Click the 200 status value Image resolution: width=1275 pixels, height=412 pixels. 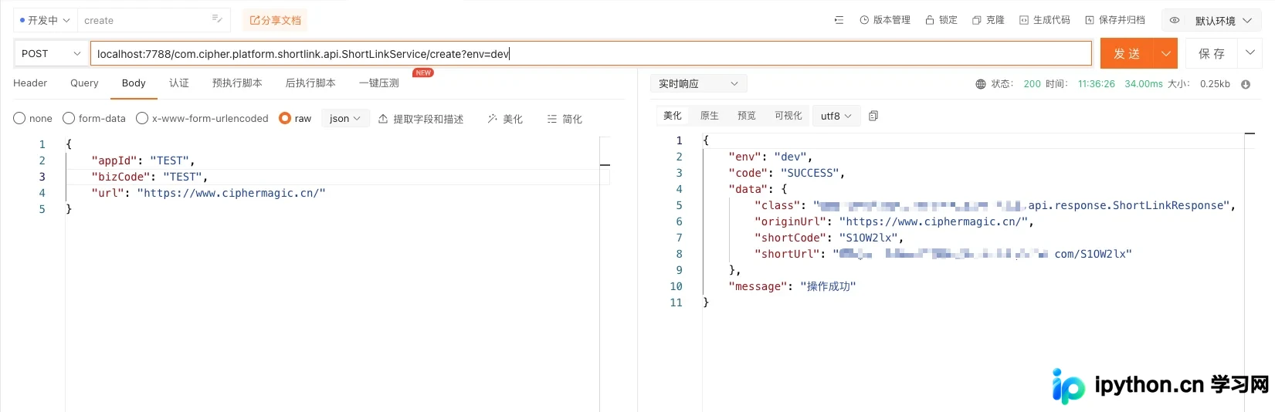[1032, 84]
